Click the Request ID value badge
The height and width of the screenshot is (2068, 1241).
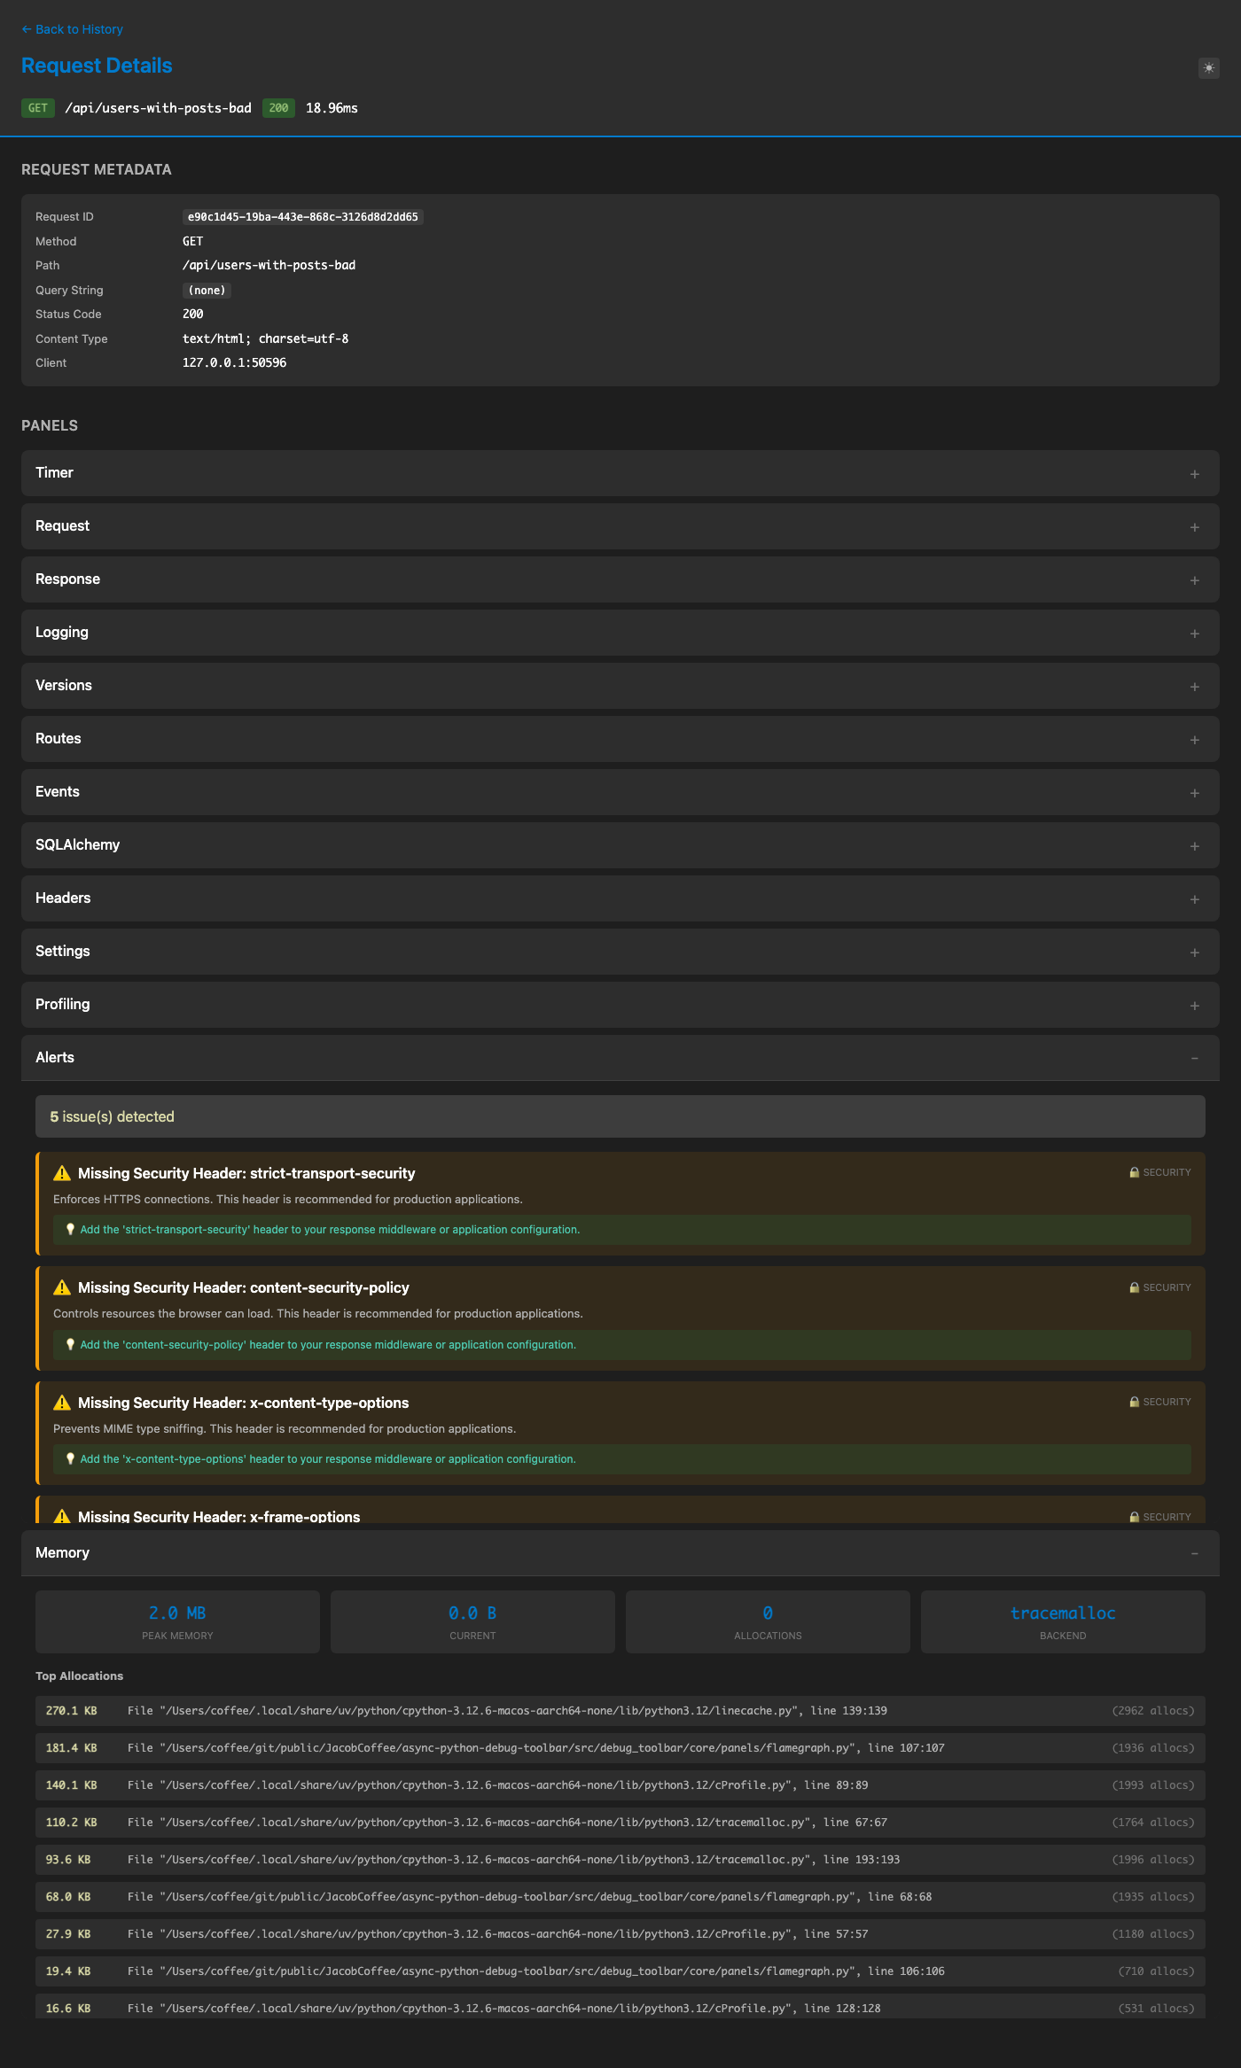click(x=302, y=217)
